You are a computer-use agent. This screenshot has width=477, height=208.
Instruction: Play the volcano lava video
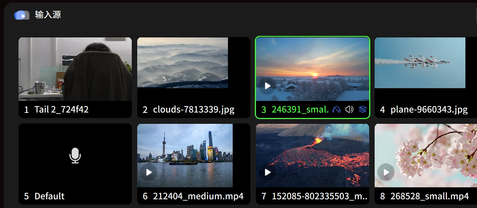[x=268, y=172]
